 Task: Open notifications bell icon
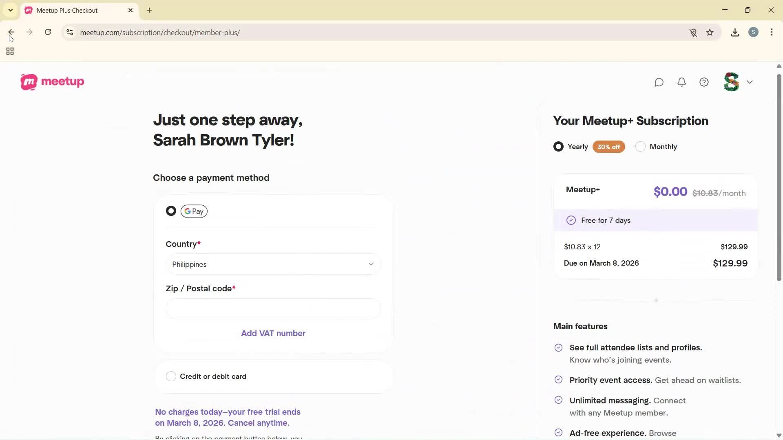(x=681, y=82)
